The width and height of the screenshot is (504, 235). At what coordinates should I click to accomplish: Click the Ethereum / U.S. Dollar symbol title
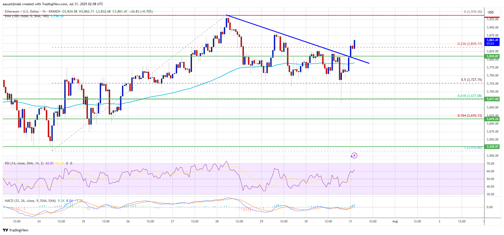coord(22,12)
